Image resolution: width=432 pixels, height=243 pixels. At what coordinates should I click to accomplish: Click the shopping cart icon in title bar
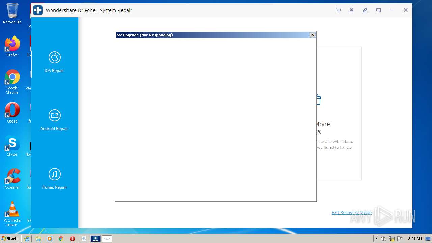(338, 10)
